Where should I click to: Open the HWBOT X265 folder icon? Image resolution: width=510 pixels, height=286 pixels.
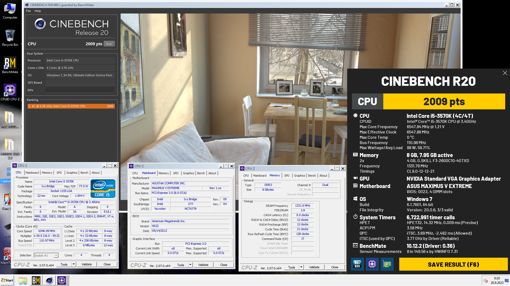pyautogui.click(x=10, y=148)
